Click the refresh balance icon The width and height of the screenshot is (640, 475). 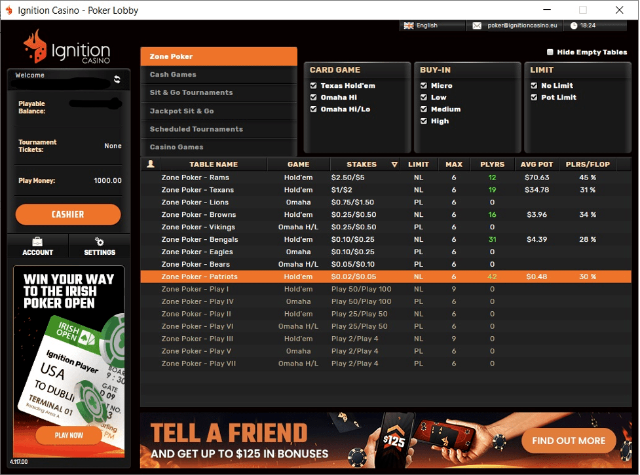tap(117, 79)
